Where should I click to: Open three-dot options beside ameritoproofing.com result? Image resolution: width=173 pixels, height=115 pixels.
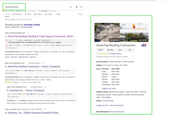(x=28, y=33)
